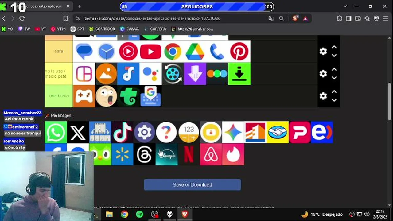The image size is (393, 221).
Task: Click the green una bosta tier label
Action: tap(59, 96)
